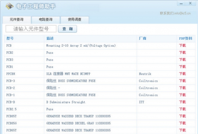
Task: Download PDF for the PCB85T row
Action: pyautogui.click(x=182, y=116)
